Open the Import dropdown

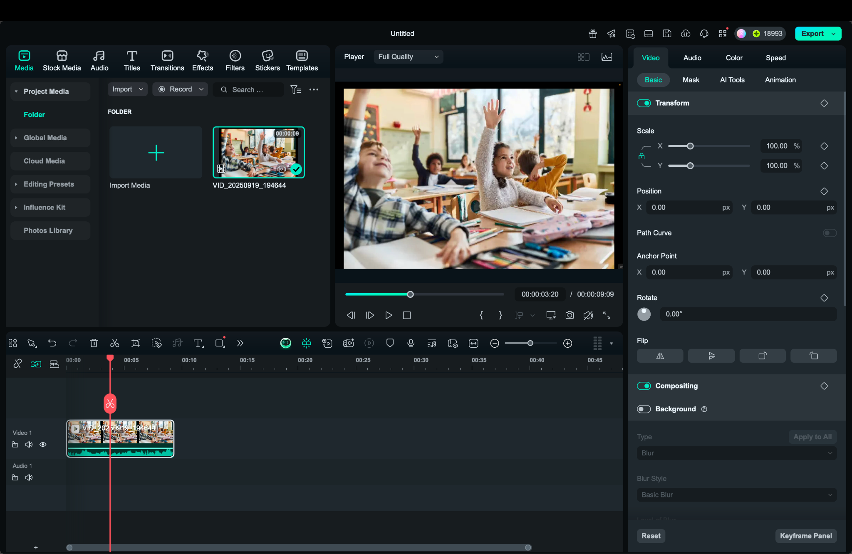click(127, 89)
